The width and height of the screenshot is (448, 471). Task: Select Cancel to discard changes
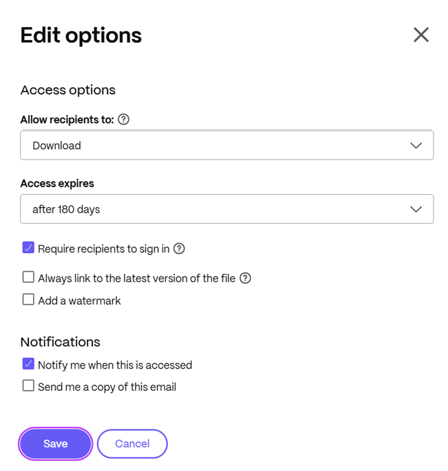coord(132,444)
